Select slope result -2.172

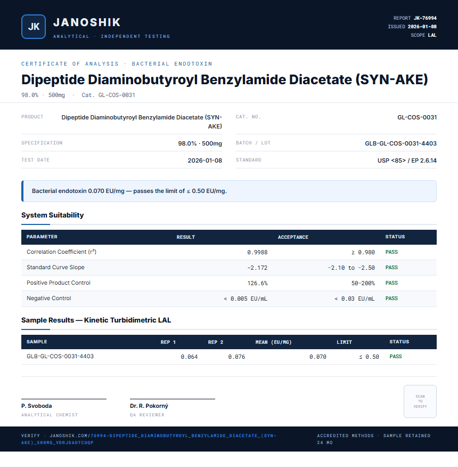(257, 268)
